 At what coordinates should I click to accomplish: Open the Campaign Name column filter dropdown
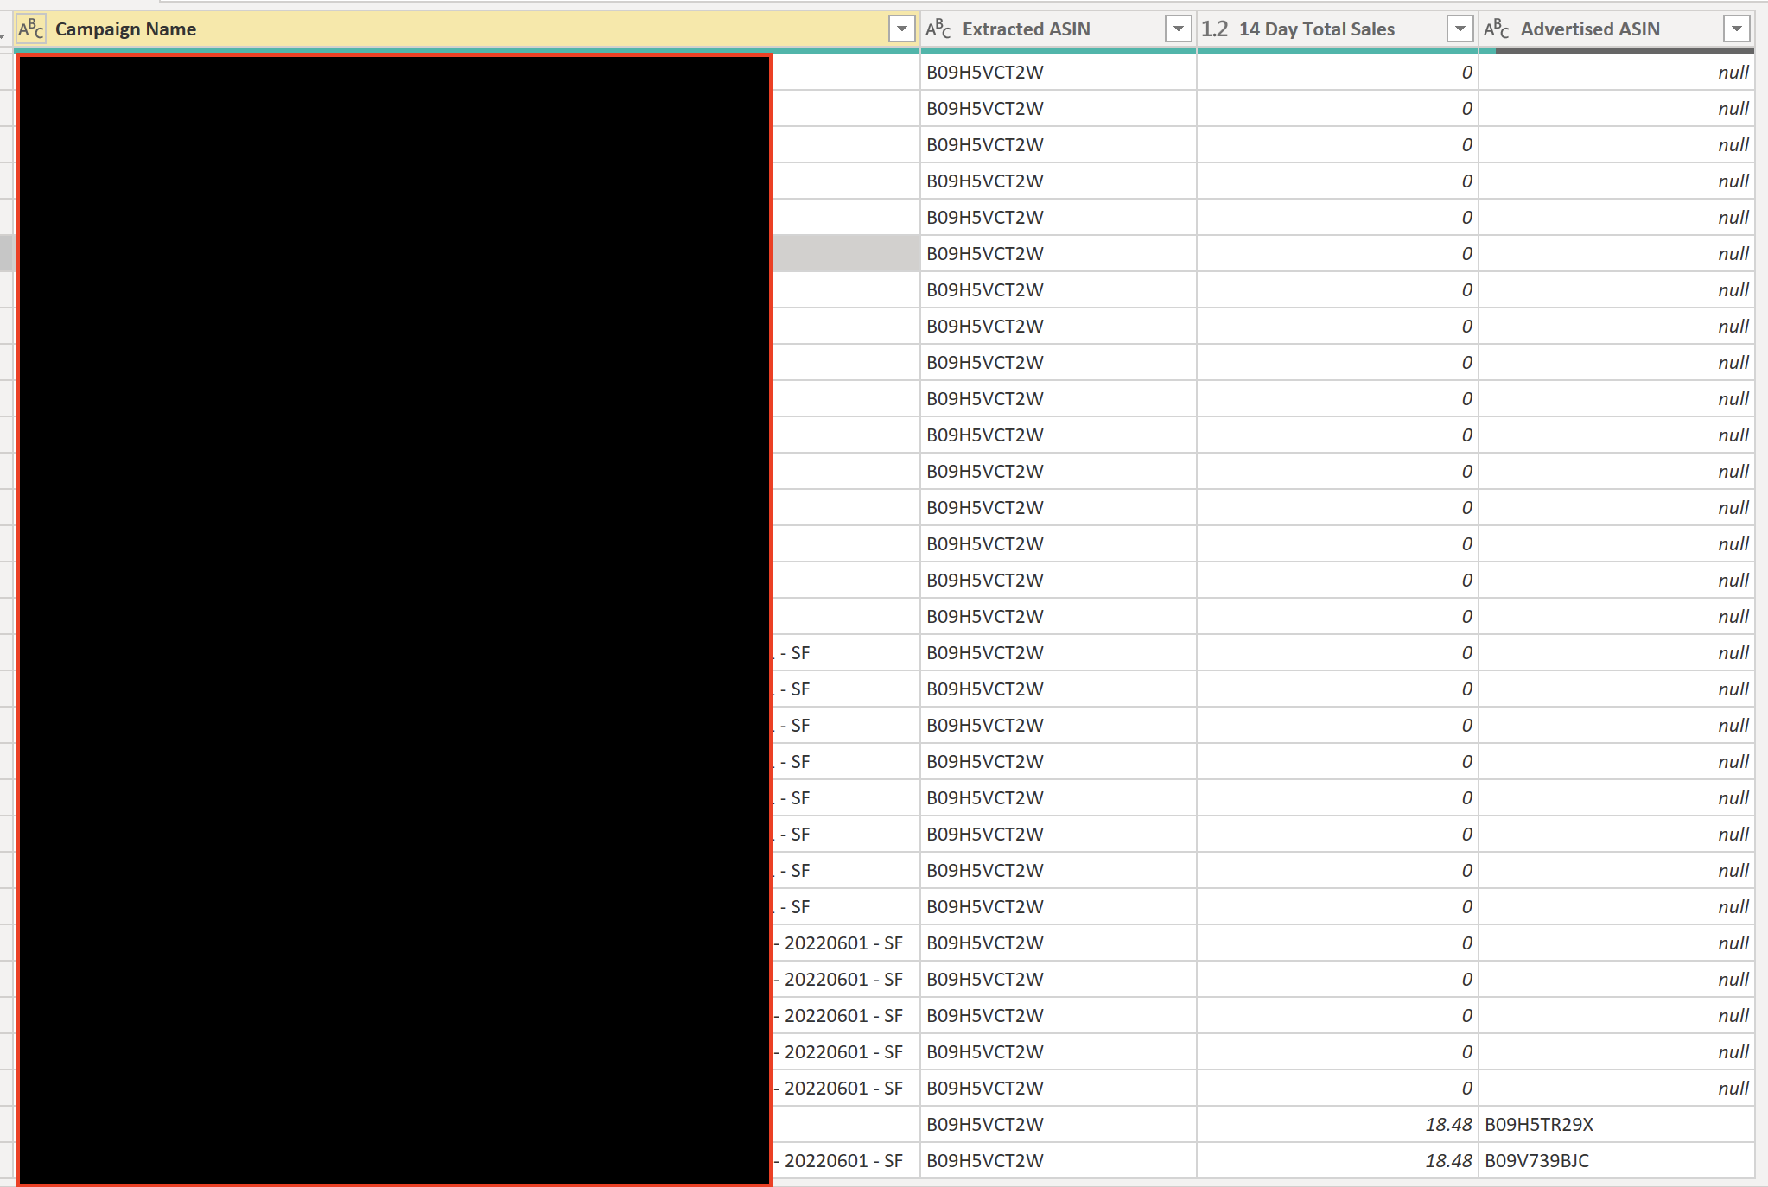tap(901, 29)
